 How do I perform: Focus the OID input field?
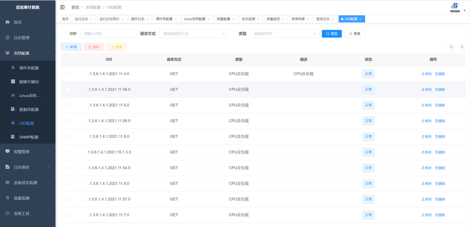pyautogui.click(x=109, y=34)
